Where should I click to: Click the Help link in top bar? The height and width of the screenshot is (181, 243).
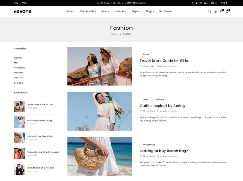[x=16, y=3]
